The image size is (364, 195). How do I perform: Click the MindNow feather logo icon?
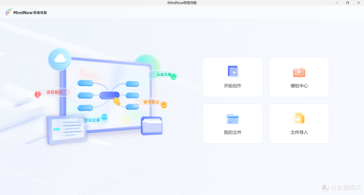(x=9, y=12)
